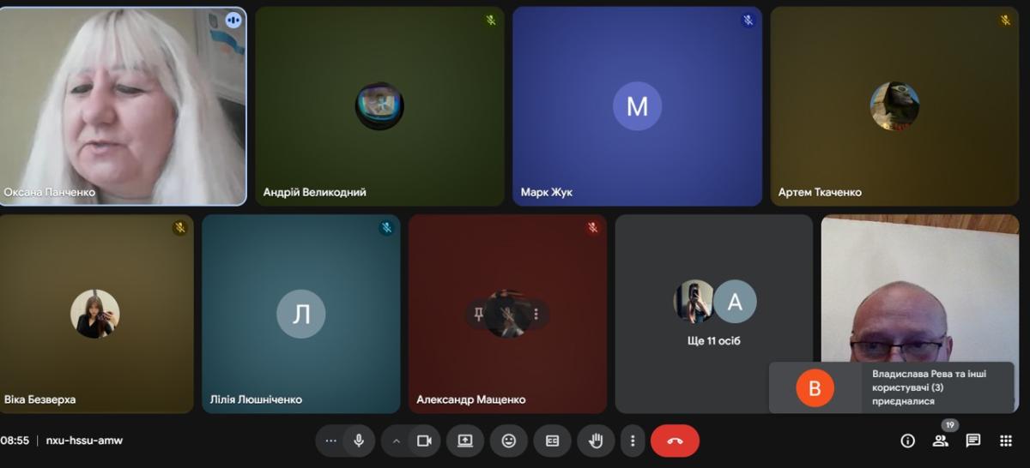Leave the call with red hang-up button

(x=675, y=441)
